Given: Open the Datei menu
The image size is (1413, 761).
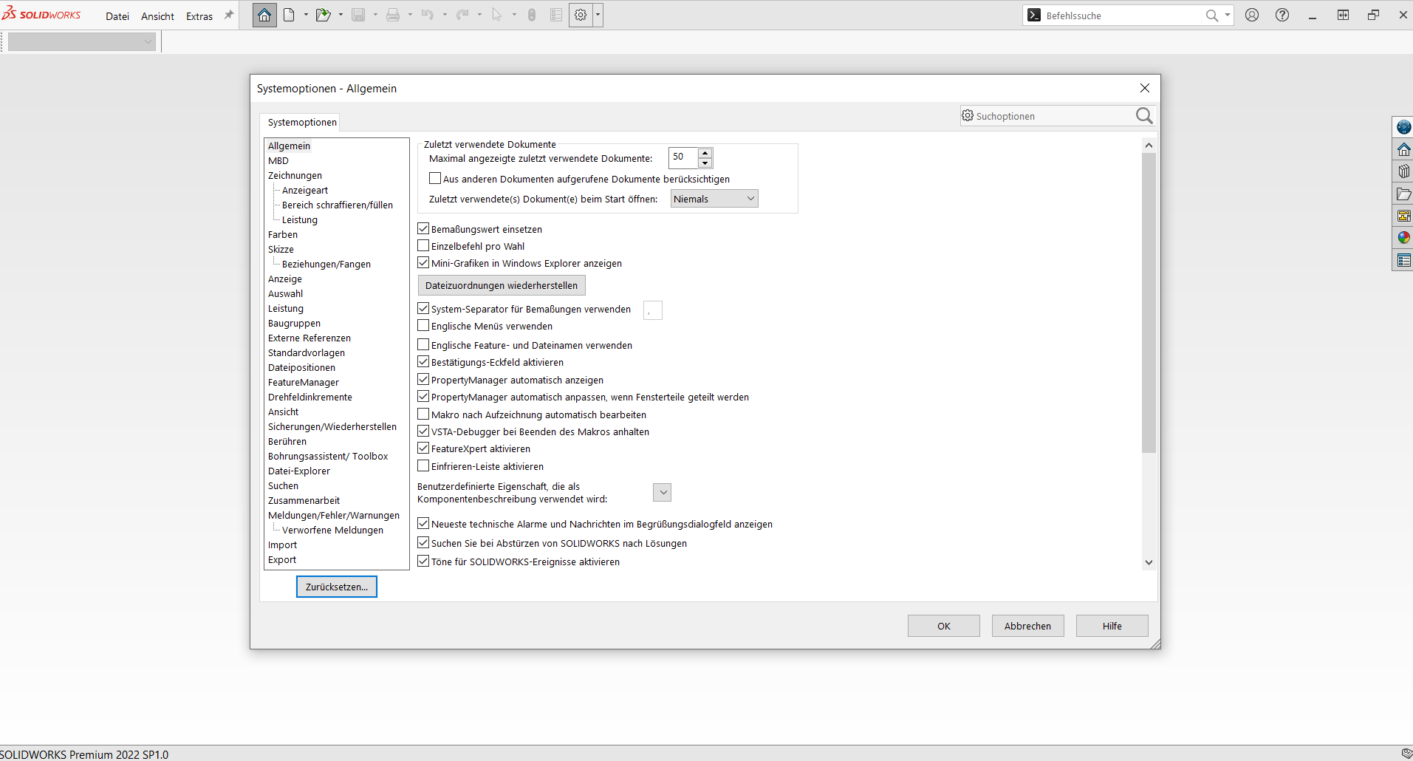Looking at the screenshot, I should click(x=117, y=16).
